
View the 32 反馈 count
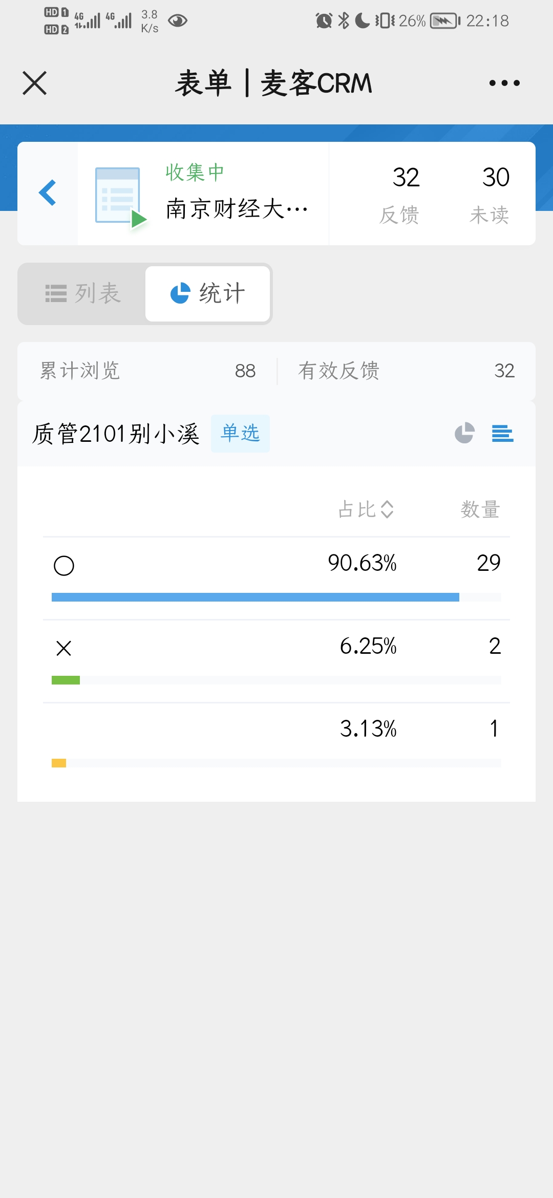400,194
